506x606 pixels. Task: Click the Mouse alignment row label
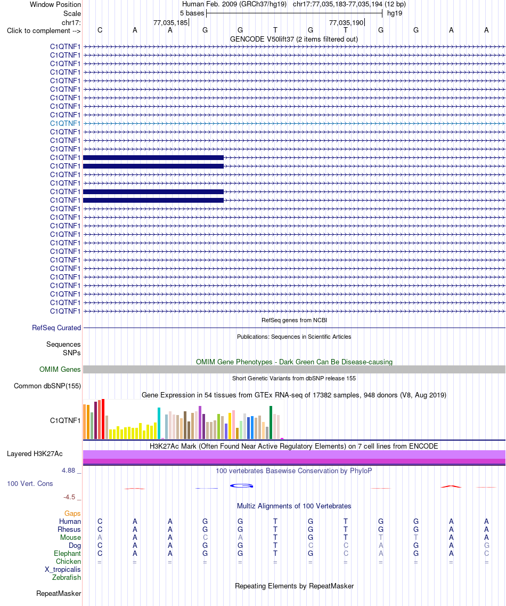point(71,538)
